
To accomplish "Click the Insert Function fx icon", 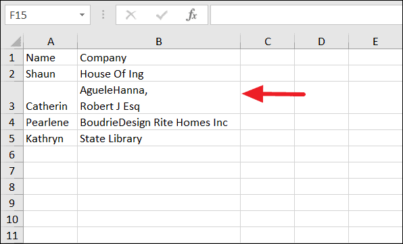I will [191, 15].
